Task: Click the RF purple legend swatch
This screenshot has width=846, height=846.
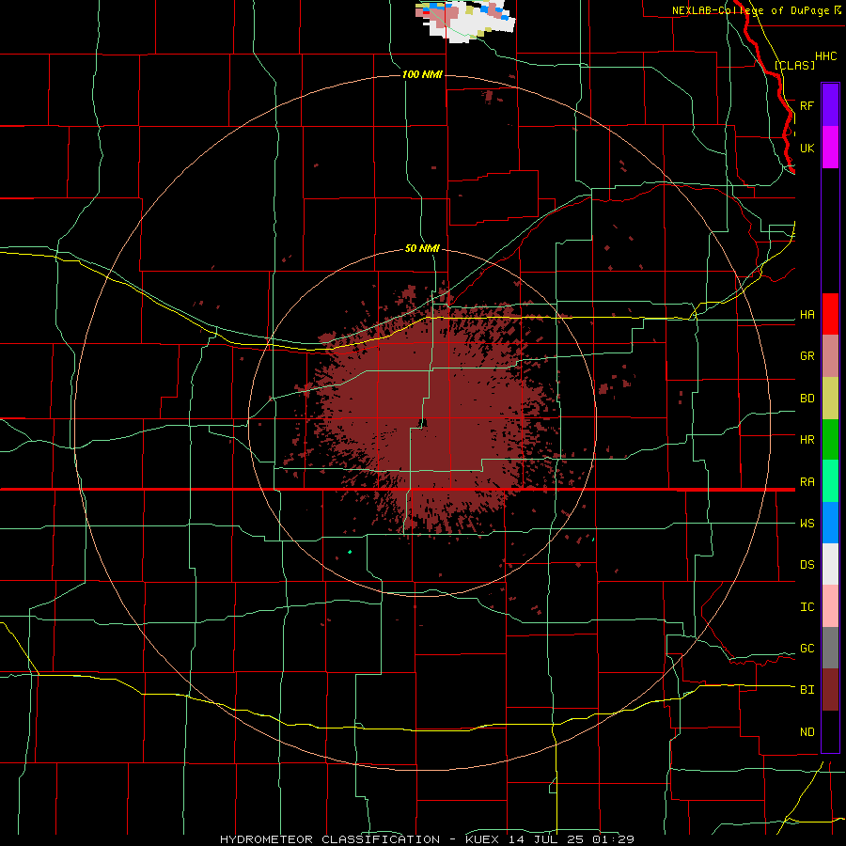Action: [x=830, y=105]
